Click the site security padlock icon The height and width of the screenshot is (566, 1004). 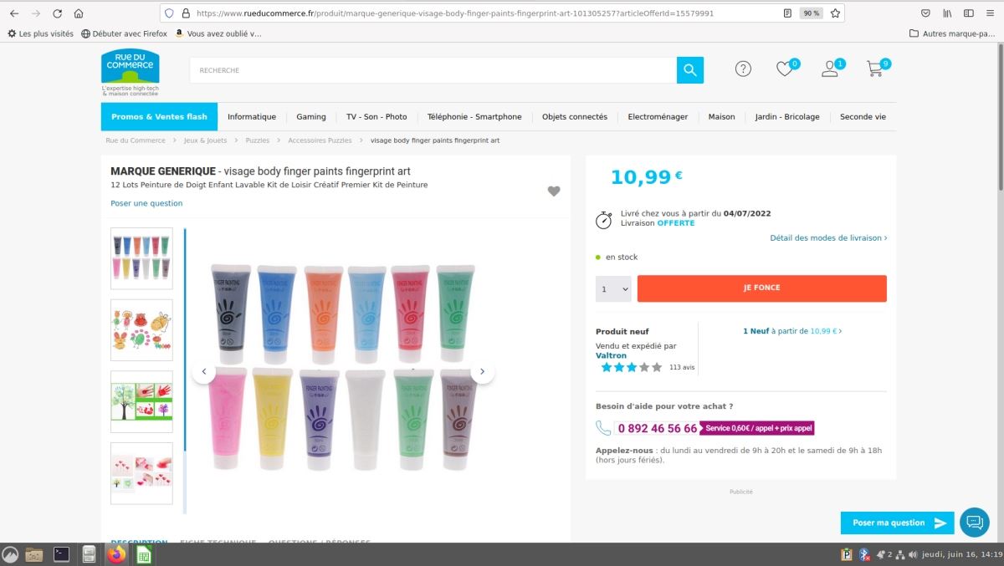(x=186, y=13)
